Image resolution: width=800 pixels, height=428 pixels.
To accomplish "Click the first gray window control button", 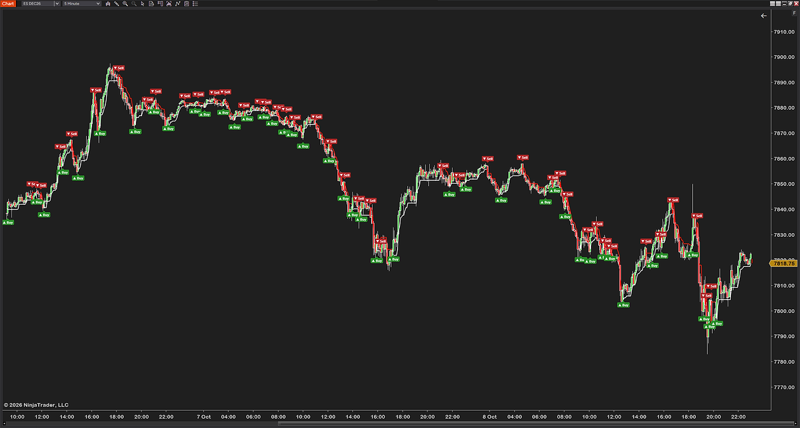I will (772, 4).
